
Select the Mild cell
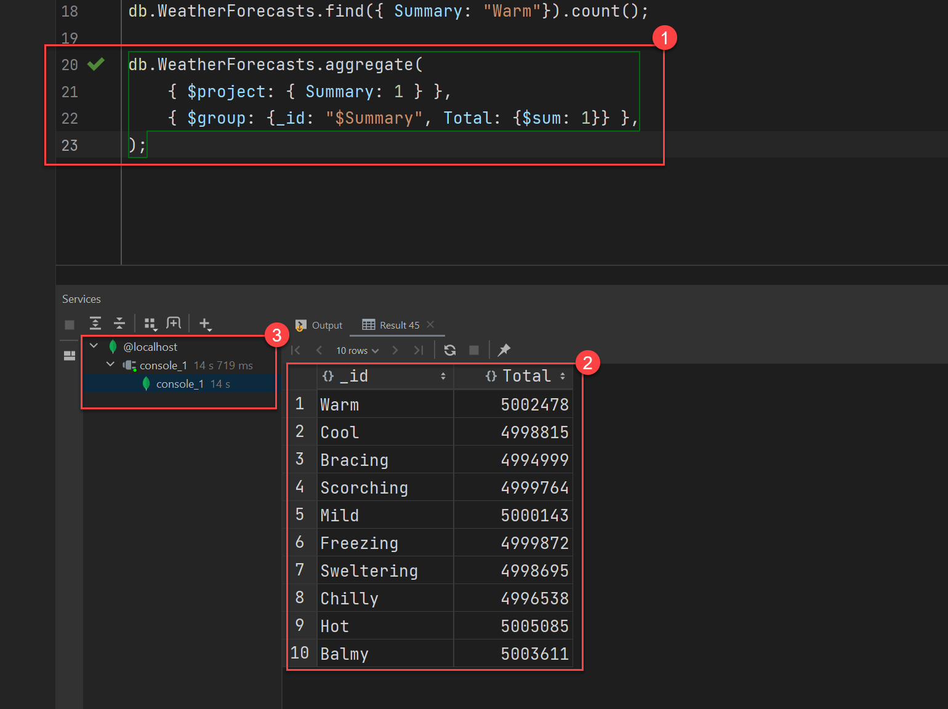coord(385,515)
